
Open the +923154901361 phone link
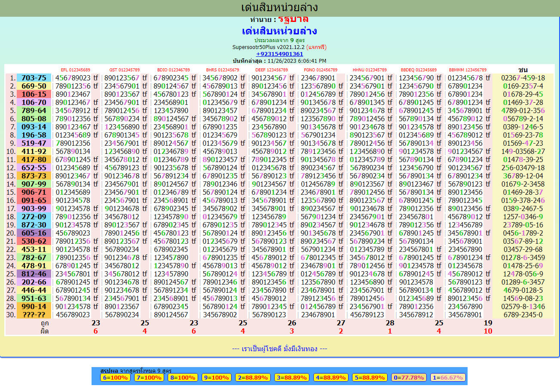pos(280,54)
